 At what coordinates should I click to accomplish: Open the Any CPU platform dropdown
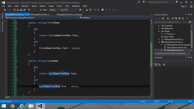coord(68,10)
